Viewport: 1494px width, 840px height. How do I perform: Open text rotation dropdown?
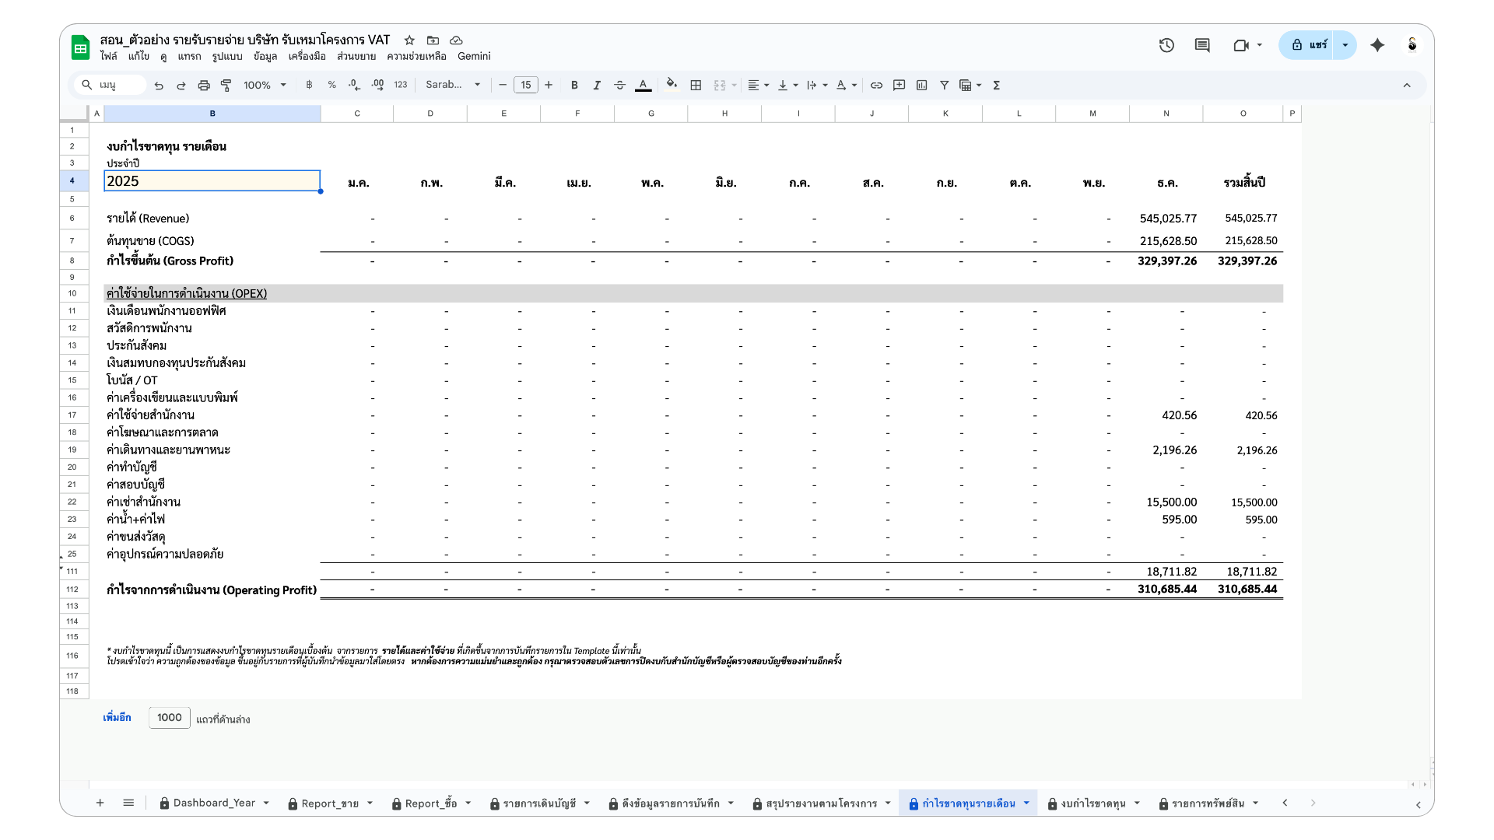pyautogui.click(x=846, y=86)
